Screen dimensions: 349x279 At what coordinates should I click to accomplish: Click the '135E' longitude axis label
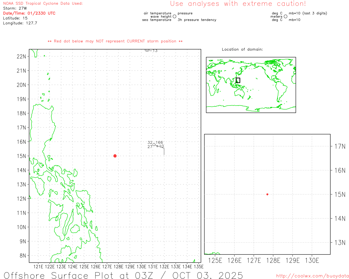click(x=198, y=266)
